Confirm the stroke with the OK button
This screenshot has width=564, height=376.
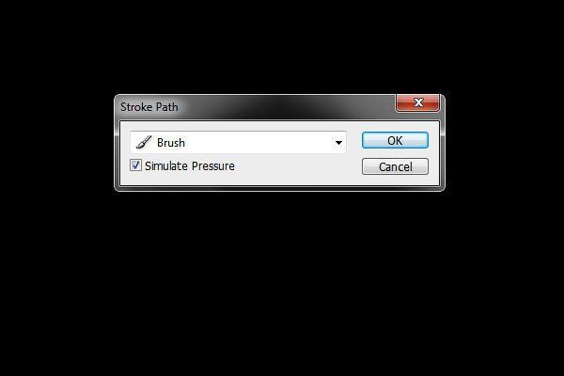click(395, 140)
